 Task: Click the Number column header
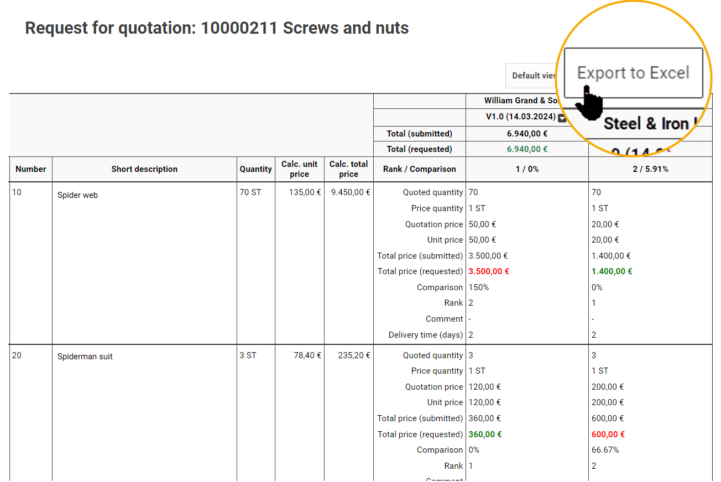click(x=31, y=169)
